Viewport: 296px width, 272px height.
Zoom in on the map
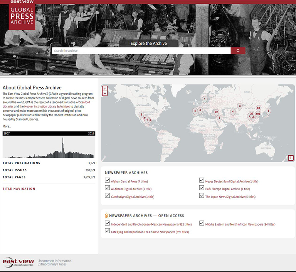pos(105,89)
